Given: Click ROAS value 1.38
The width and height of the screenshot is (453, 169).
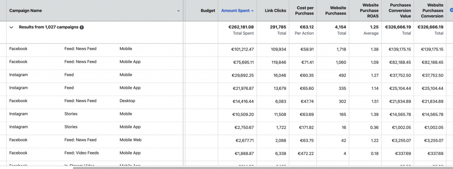Looking at the screenshot, I should pos(375,49).
